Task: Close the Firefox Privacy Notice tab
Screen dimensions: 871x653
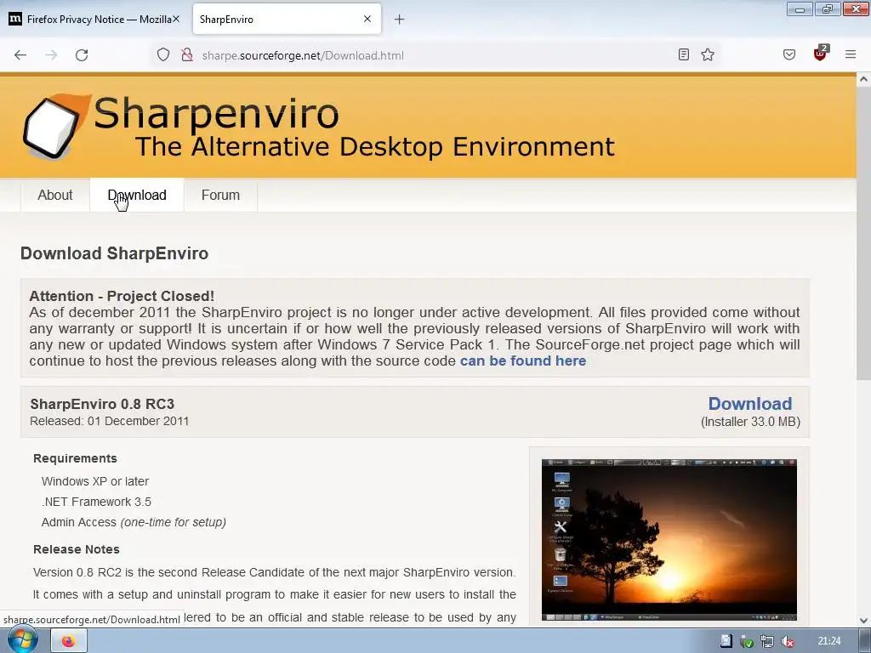Action: point(175,19)
